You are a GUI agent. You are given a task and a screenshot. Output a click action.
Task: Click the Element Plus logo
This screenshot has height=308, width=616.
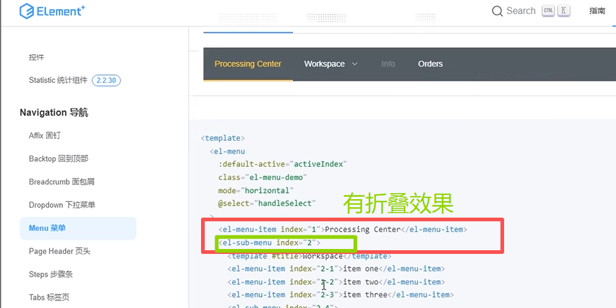pos(52,11)
